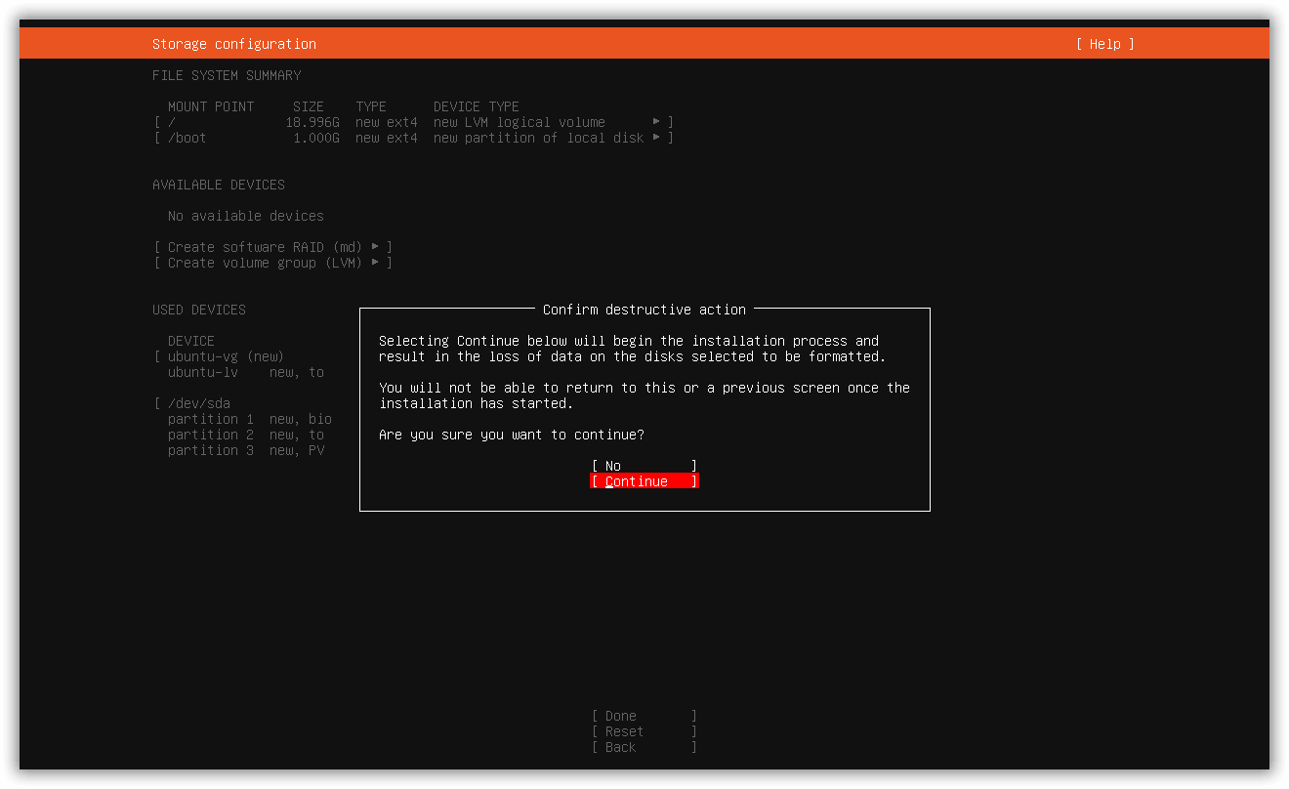Select the Back button at the bottom
Image resolution: width=1289 pixels, height=789 pixels.
[x=644, y=747]
